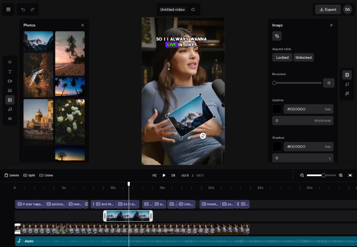Zoom in the timeline
Image resolution: width=357 pixels, height=247 pixels.
pyautogui.click(x=340, y=175)
